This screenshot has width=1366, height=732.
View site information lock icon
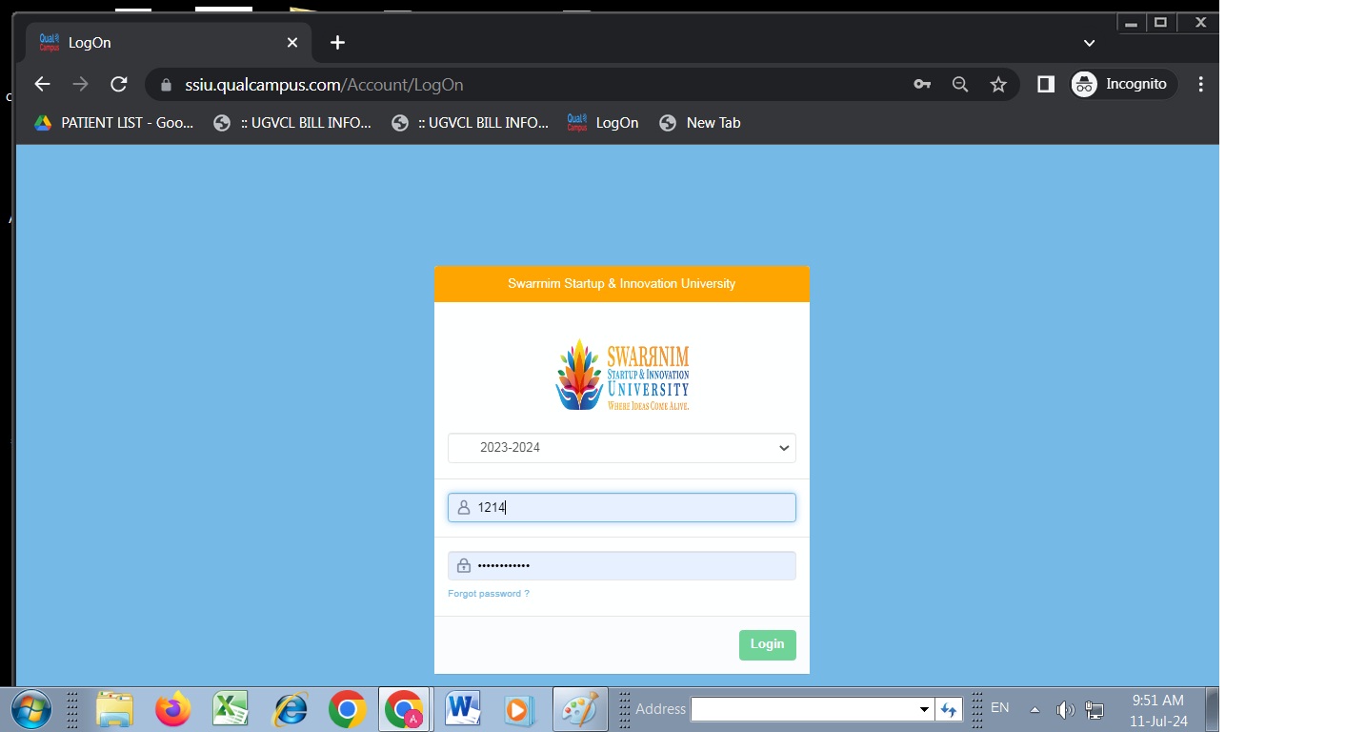coord(167,85)
